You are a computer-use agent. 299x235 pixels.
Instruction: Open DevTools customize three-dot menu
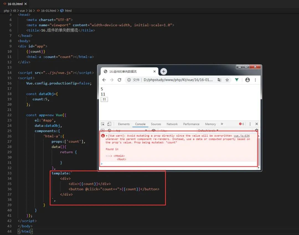(x=250, y=124)
